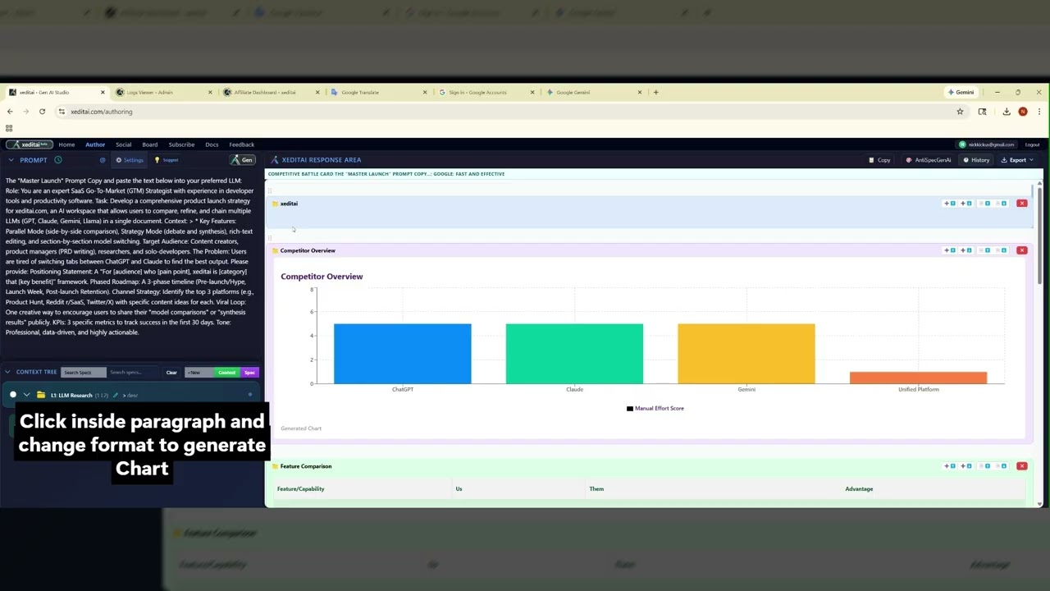
Task: Add section above xeditai block
Action: tap(950, 204)
